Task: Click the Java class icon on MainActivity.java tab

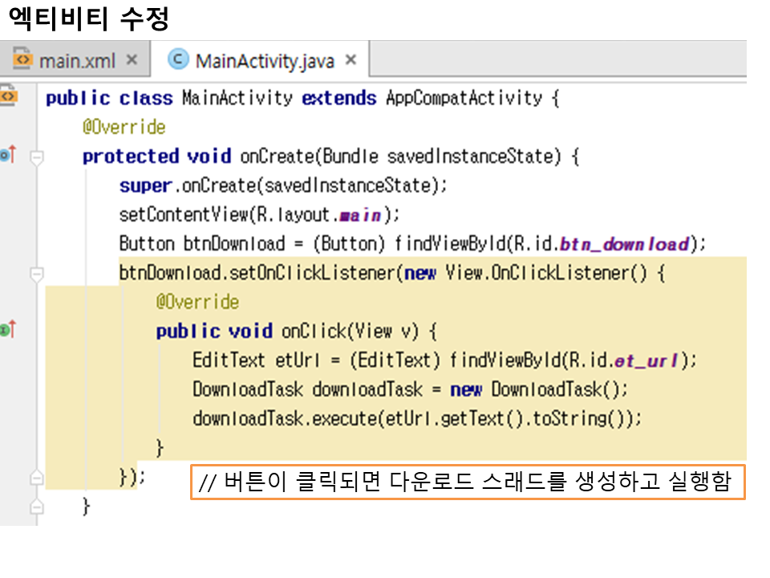Action: [x=178, y=60]
